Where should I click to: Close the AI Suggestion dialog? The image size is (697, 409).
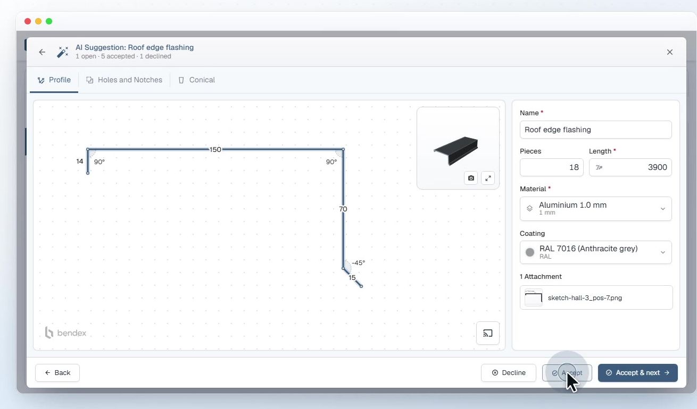(x=670, y=52)
